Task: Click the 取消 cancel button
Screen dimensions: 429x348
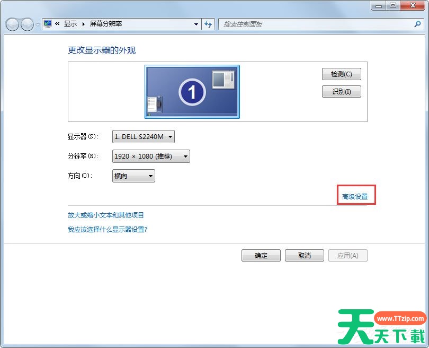Action: (305, 255)
